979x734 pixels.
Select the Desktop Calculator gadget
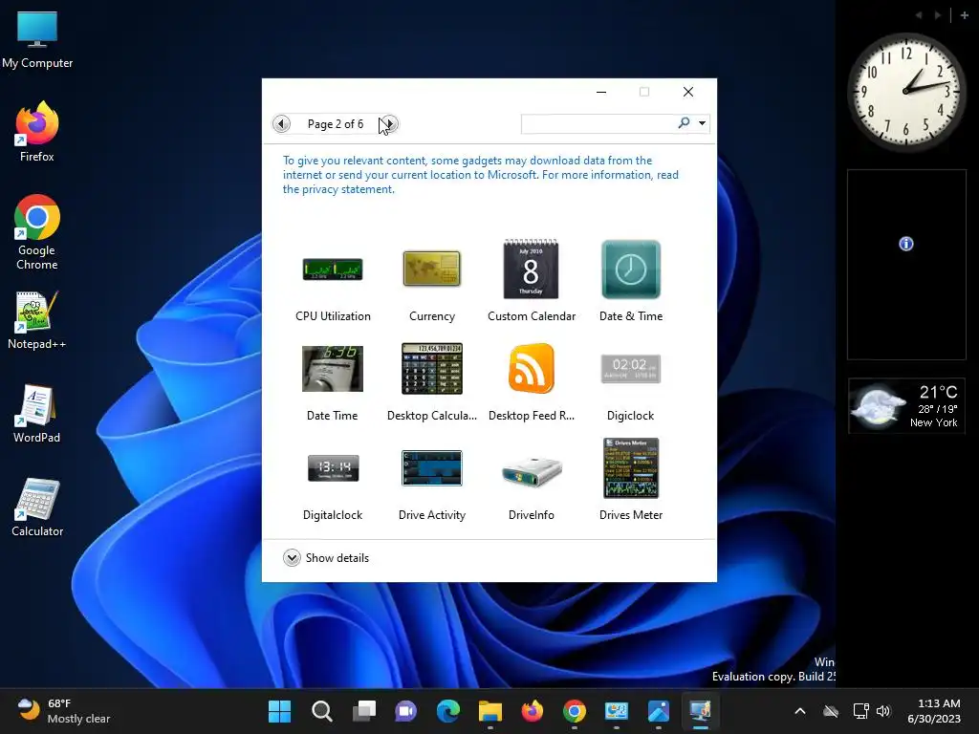click(x=432, y=381)
